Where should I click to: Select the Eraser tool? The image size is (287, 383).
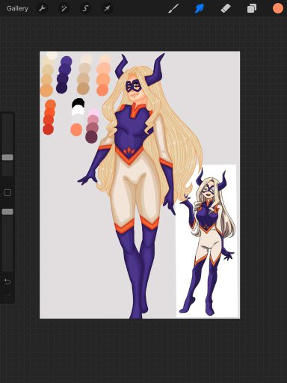click(226, 8)
